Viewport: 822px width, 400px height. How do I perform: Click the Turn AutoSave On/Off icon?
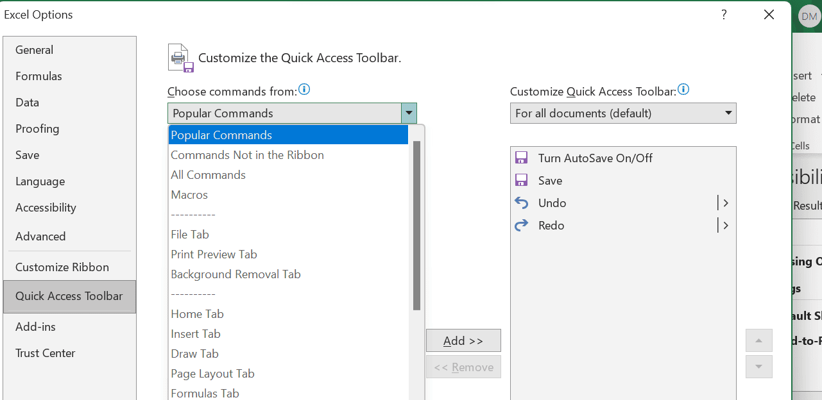point(521,158)
